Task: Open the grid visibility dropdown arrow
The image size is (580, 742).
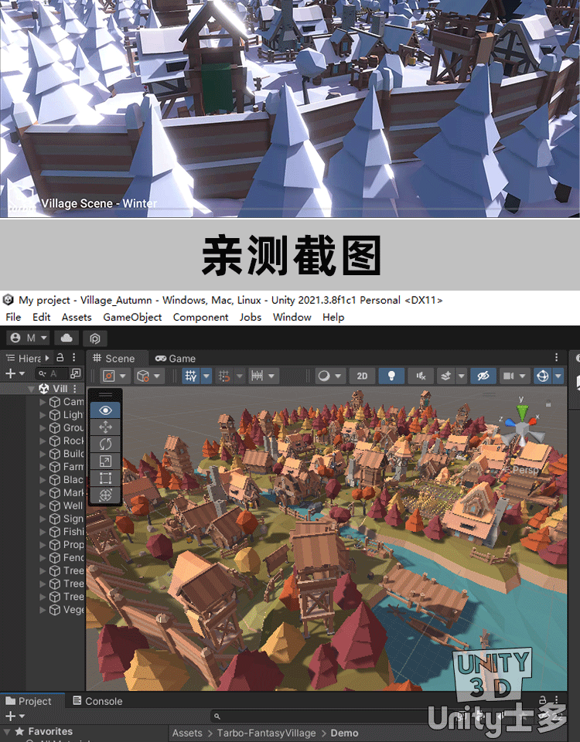Action: 206,376
